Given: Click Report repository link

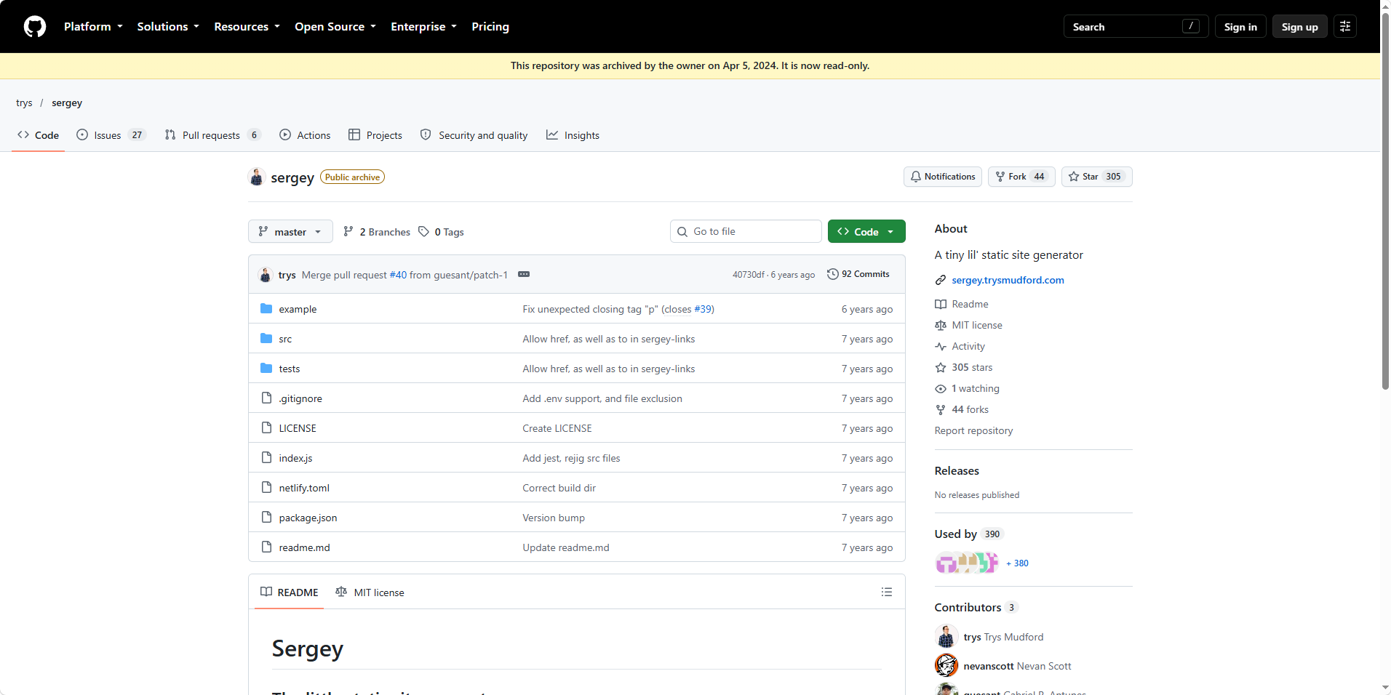Looking at the screenshot, I should coord(973,430).
